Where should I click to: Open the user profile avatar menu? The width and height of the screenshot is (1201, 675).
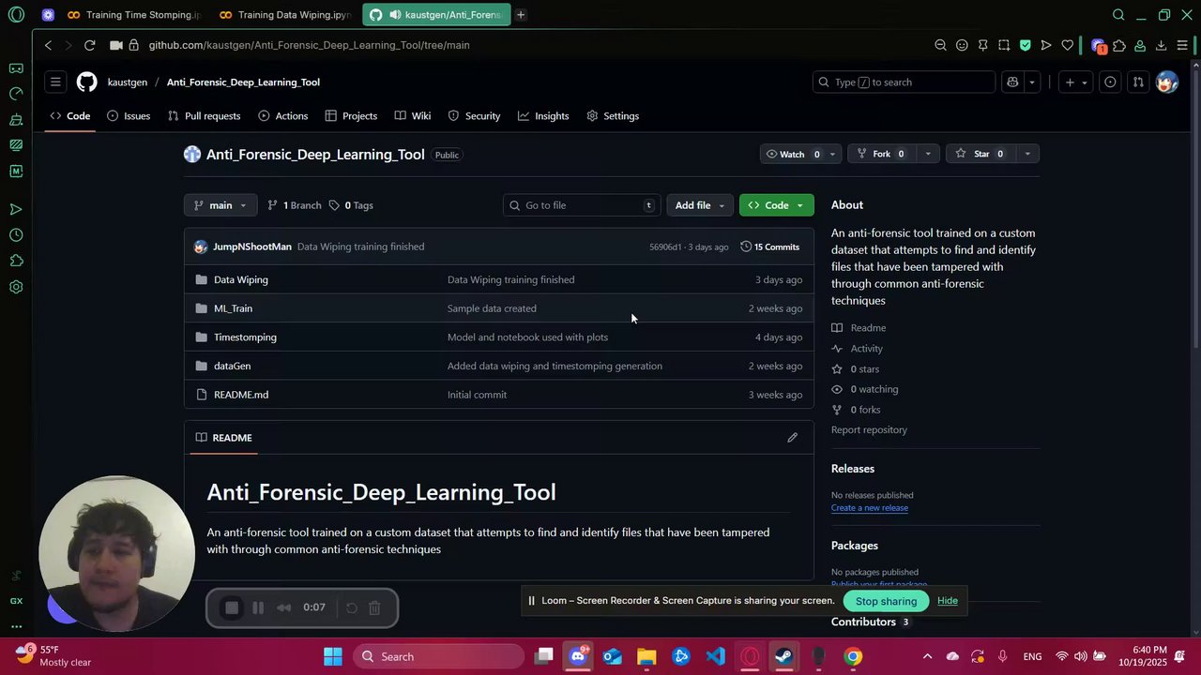(x=1167, y=82)
